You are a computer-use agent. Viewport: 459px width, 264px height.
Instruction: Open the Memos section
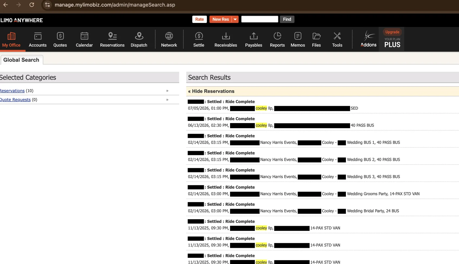pos(298,39)
